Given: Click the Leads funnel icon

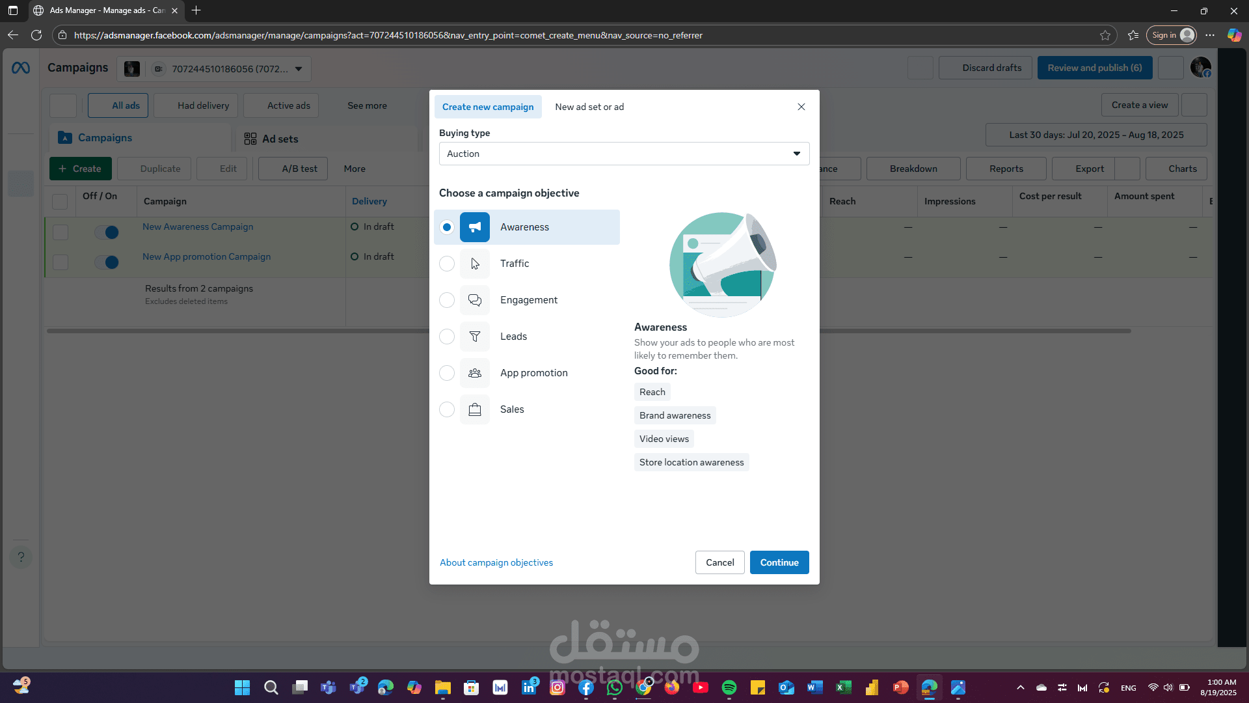Looking at the screenshot, I should click(475, 337).
